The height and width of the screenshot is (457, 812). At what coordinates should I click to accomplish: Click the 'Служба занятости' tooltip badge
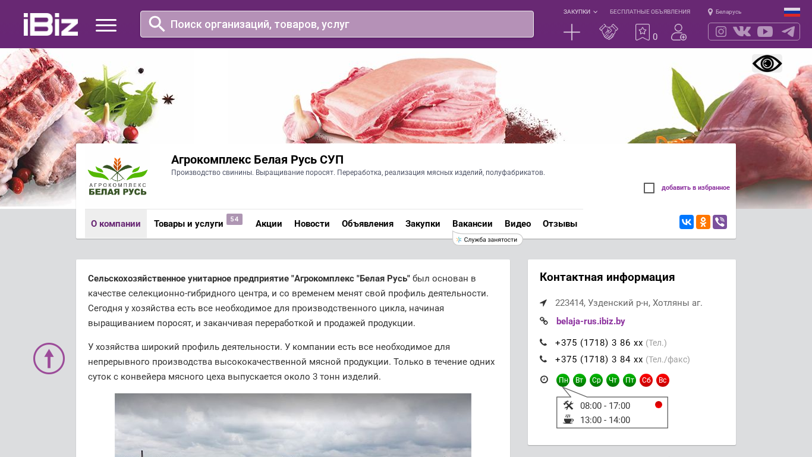(488, 239)
